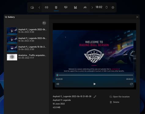The width and height of the screenshot is (145, 114).
Task: Open the Resources bar chart widget
Action: click(75, 7)
